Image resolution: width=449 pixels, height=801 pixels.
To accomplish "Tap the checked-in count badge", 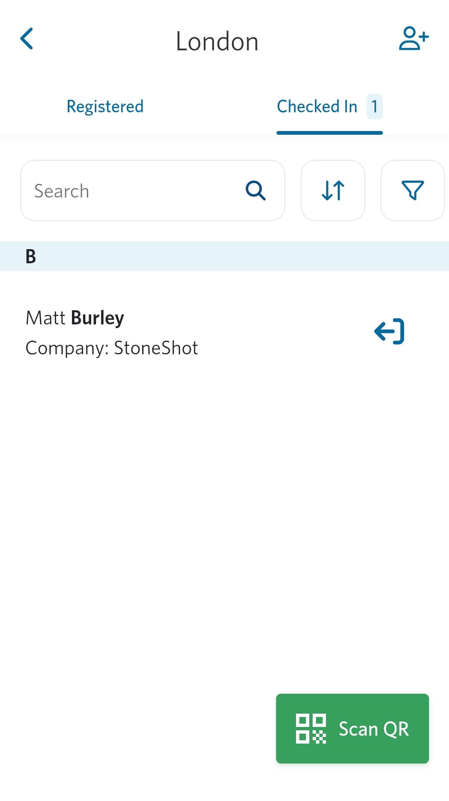I will (x=375, y=106).
